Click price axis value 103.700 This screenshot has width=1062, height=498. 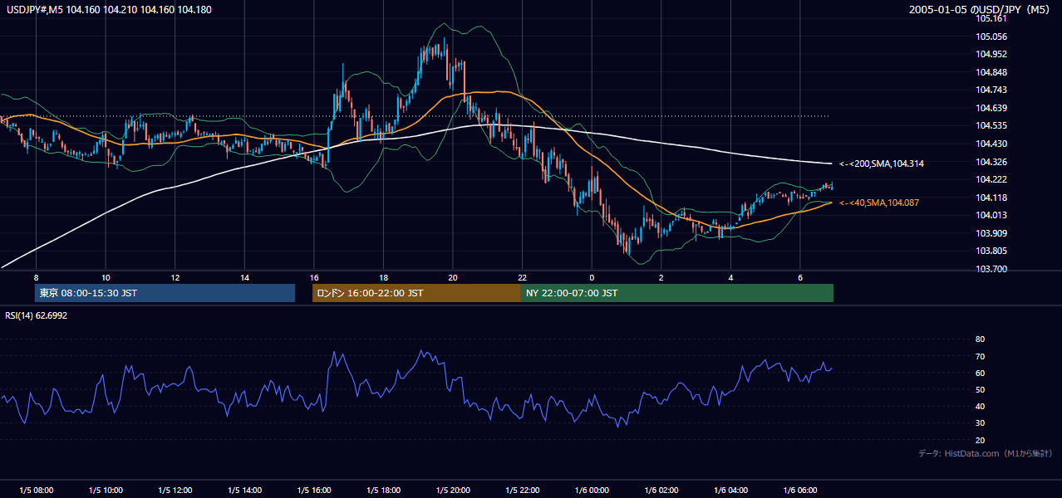point(991,269)
